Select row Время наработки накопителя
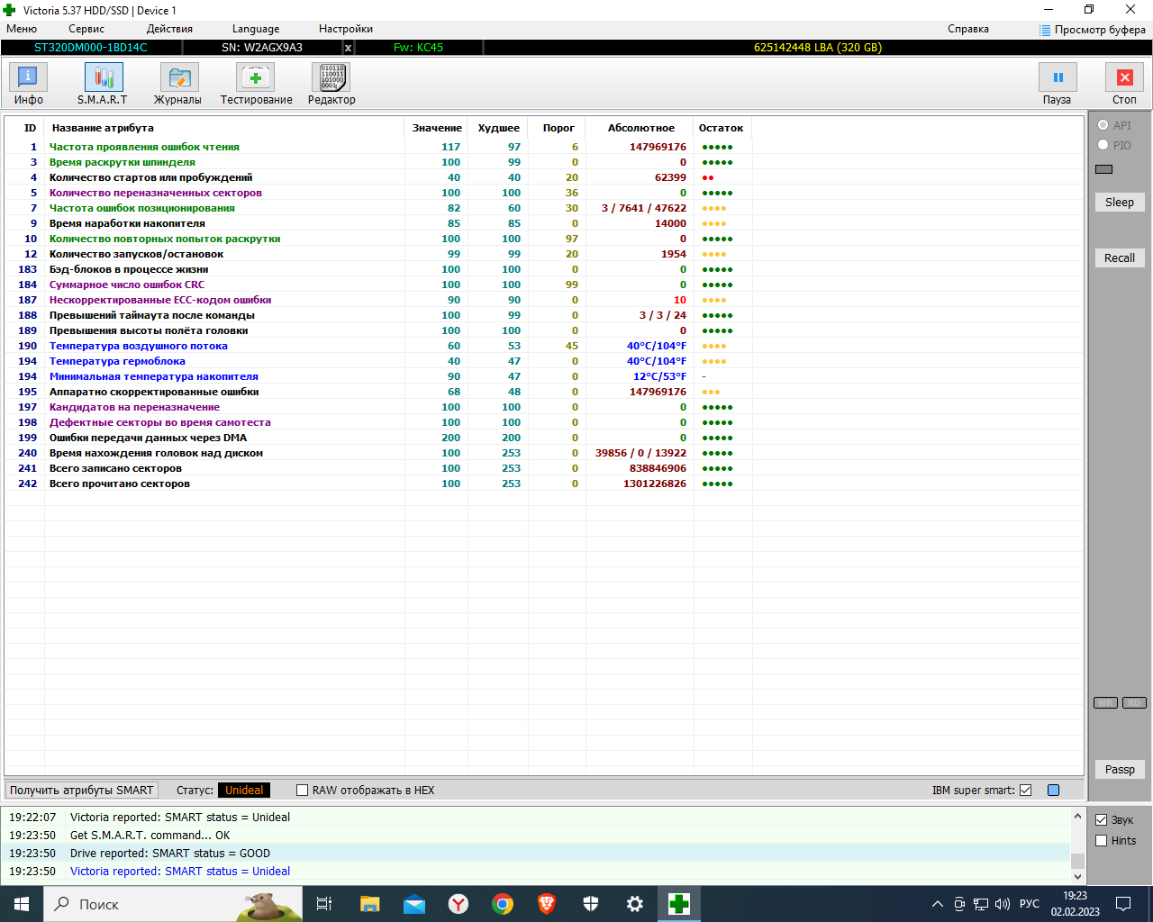Viewport: 1153px width, 922px height. tap(544, 223)
